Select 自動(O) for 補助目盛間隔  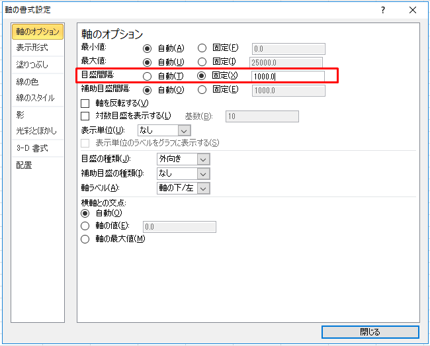click(x=148, y=90)
